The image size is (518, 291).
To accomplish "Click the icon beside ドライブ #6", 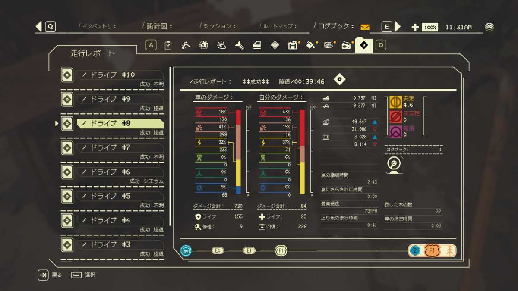I will tap(67, 172).
